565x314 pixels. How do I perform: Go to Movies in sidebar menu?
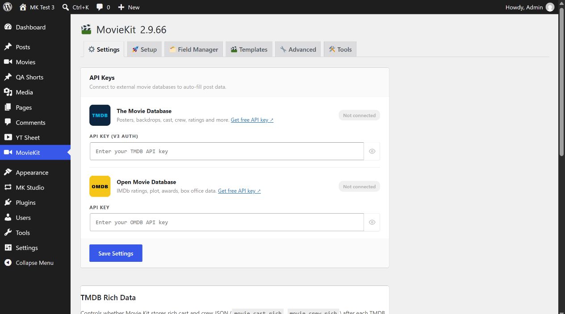[35, 62]
